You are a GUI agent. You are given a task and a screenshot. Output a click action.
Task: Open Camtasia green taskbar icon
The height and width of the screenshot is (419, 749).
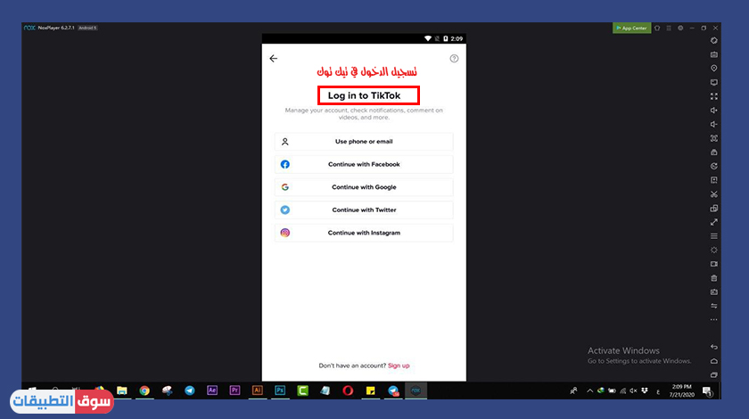pos(302,390)
